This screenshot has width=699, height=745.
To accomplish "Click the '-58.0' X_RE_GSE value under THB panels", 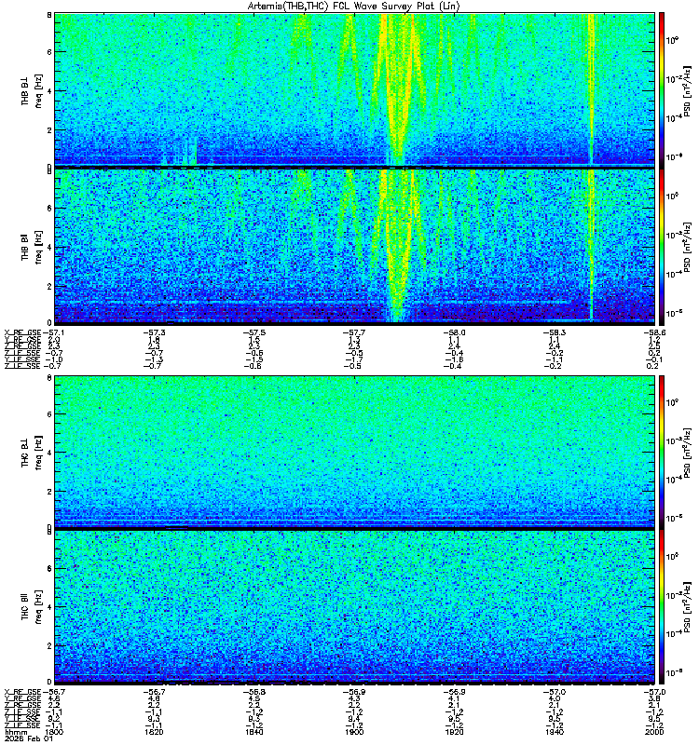I will pyautogui.click(x=454, y=332).
